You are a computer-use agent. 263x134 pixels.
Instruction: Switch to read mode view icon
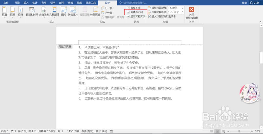[211, 131]
